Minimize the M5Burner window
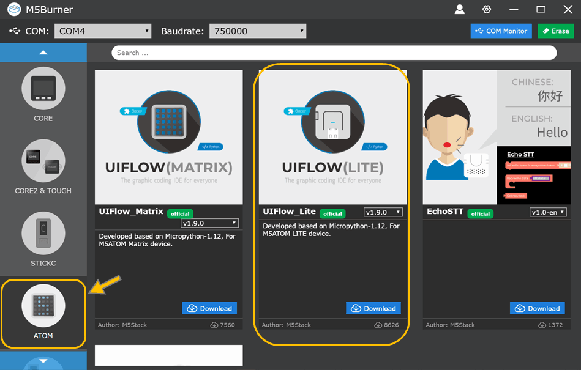This screenshot has height=370, width=581. click(514, 9)
